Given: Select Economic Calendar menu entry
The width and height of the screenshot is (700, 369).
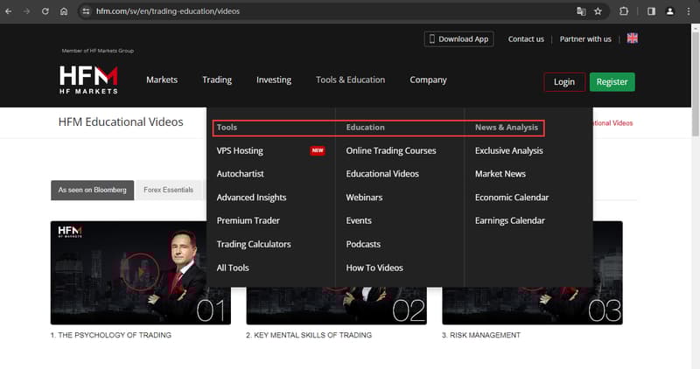Looking at the screenshot, I should tap(512, 197).
